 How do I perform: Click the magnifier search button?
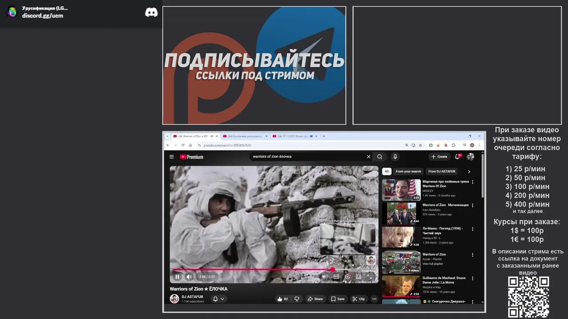tap(380, 156)
